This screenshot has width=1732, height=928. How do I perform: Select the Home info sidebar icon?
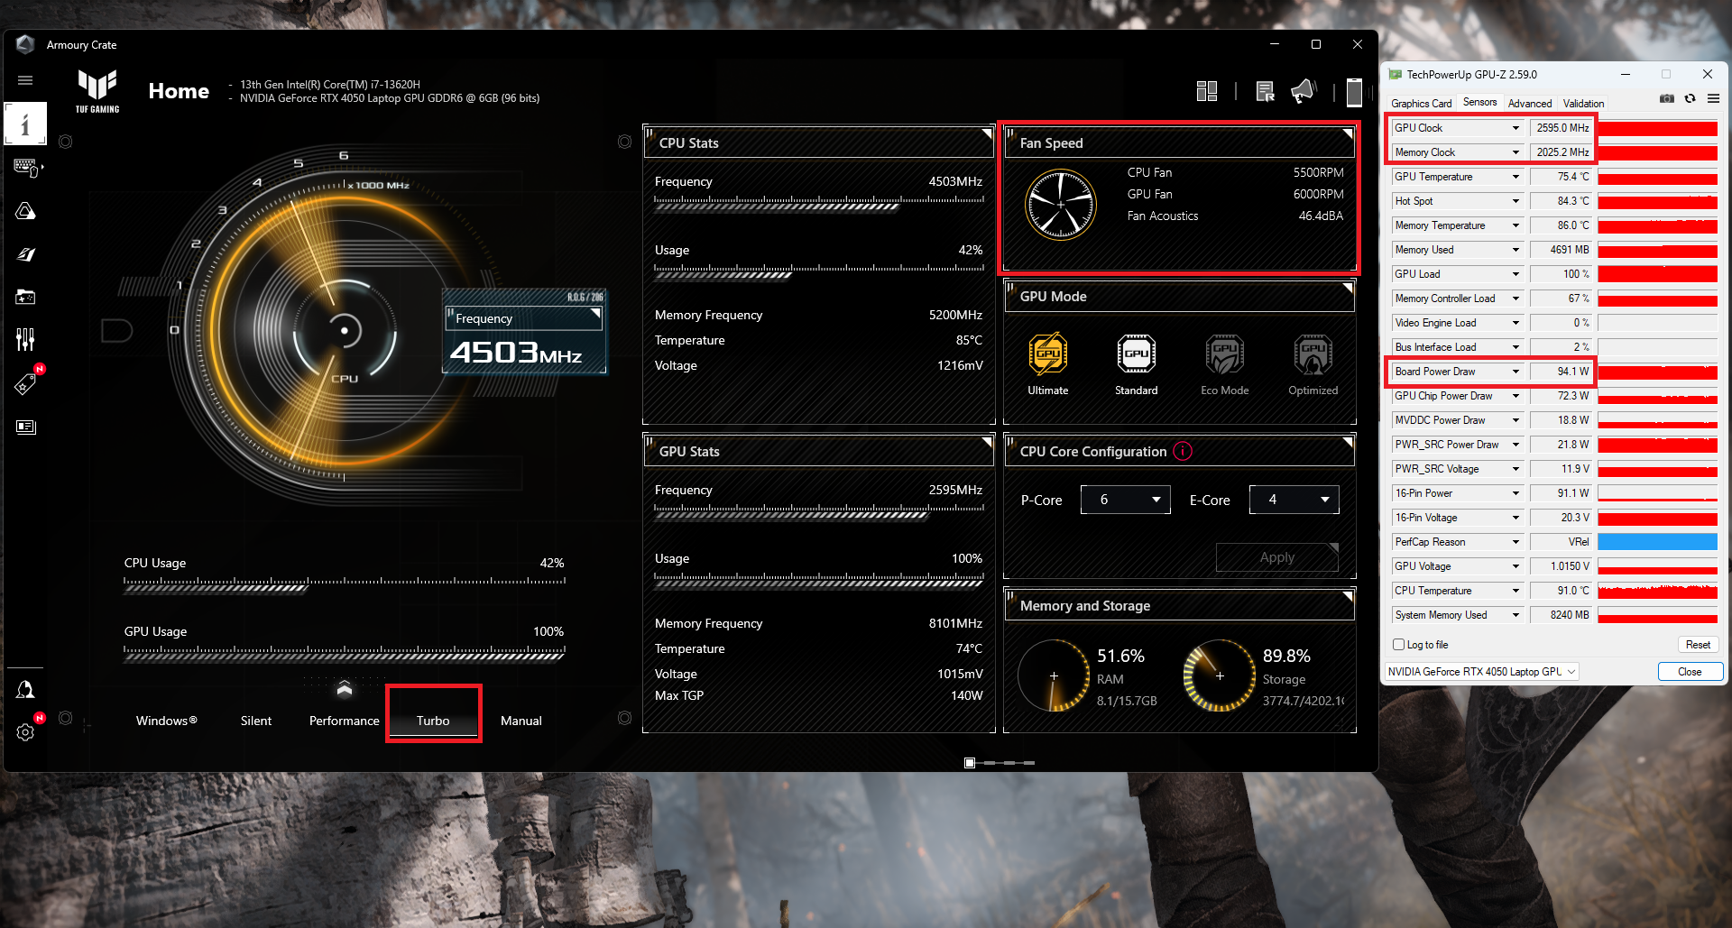(x=25, y=124)
